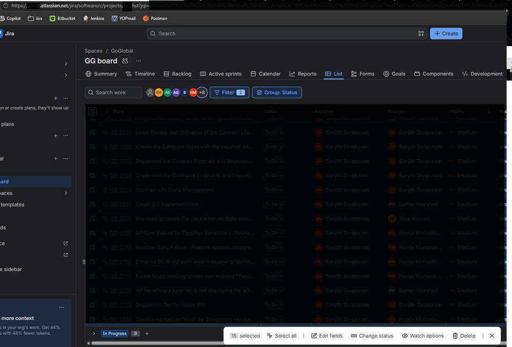The height and width of the screenshot is (347, 512).
Task: Click the Change status button
Action: 372,336
